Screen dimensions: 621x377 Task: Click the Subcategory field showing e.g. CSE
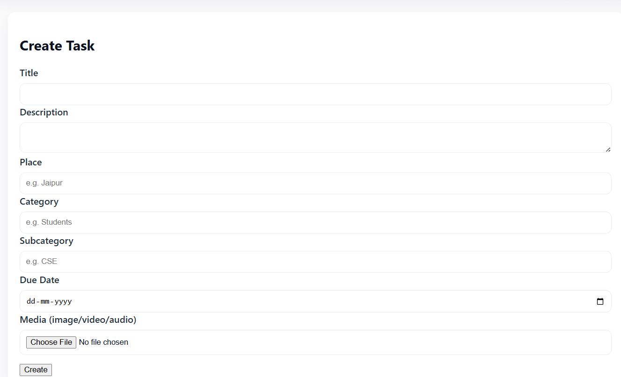coord(315,262)
